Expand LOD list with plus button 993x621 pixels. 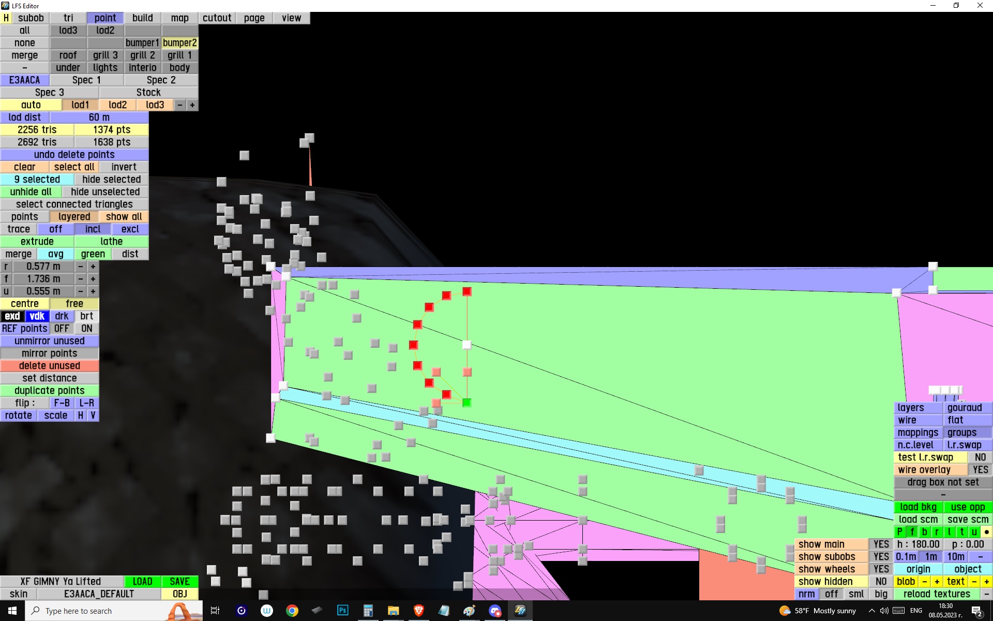pyautogui.click(x=192, y=105)
